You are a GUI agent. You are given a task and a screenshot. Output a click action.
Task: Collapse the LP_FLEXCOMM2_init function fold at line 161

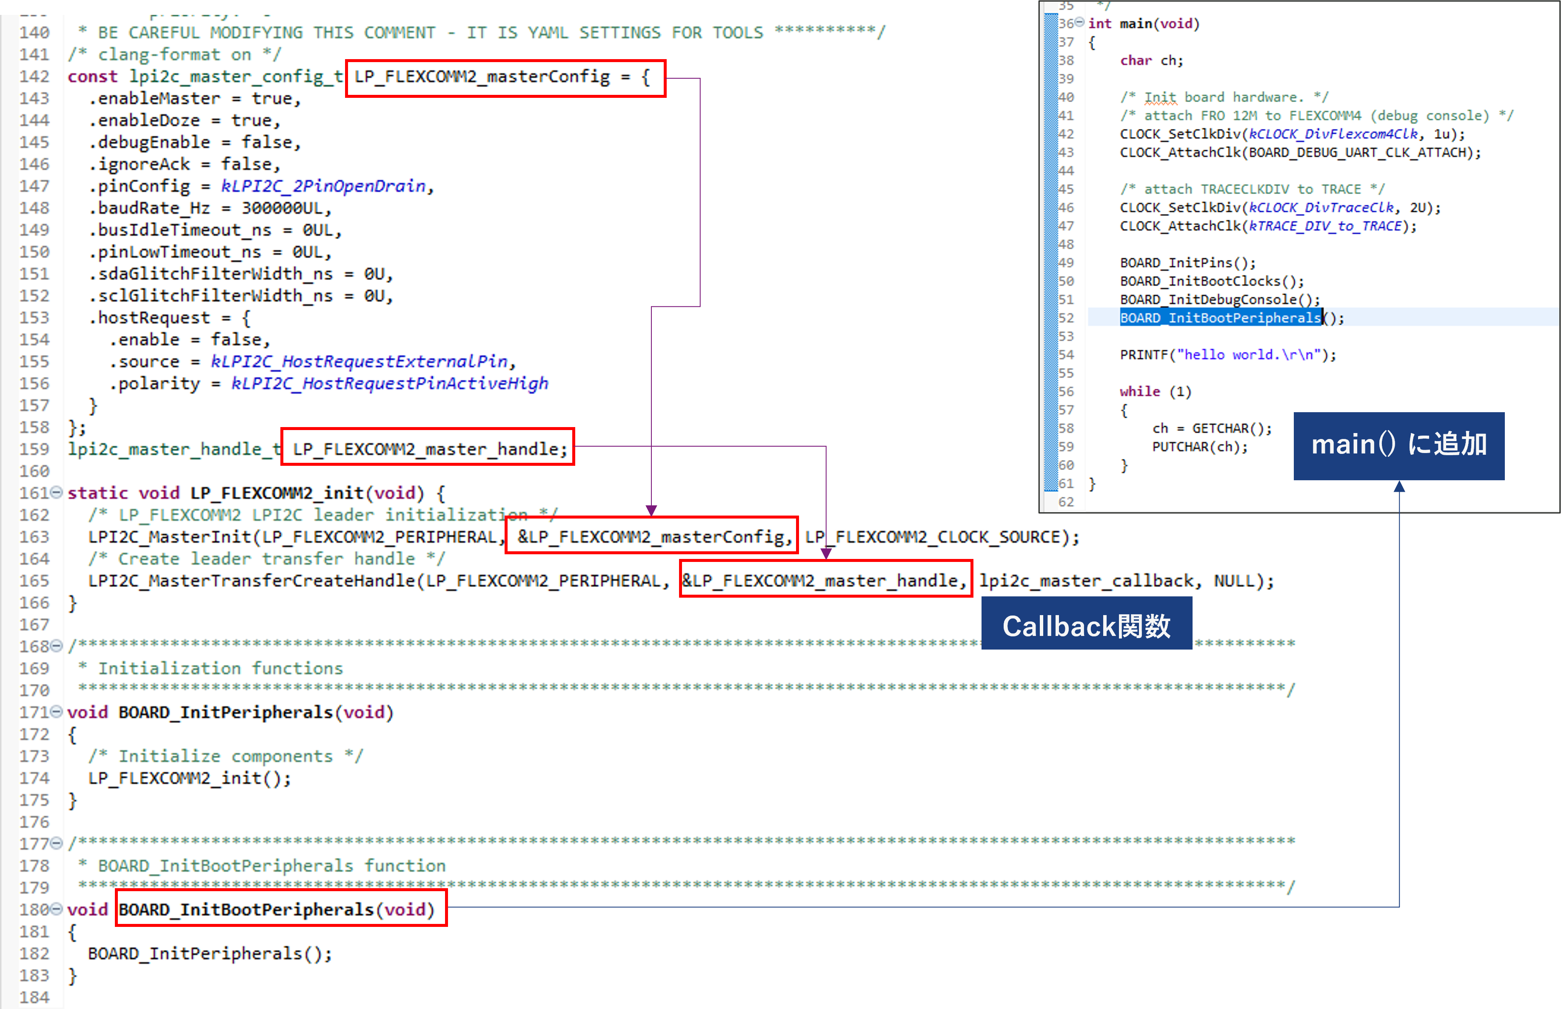(x=56, y=492)
